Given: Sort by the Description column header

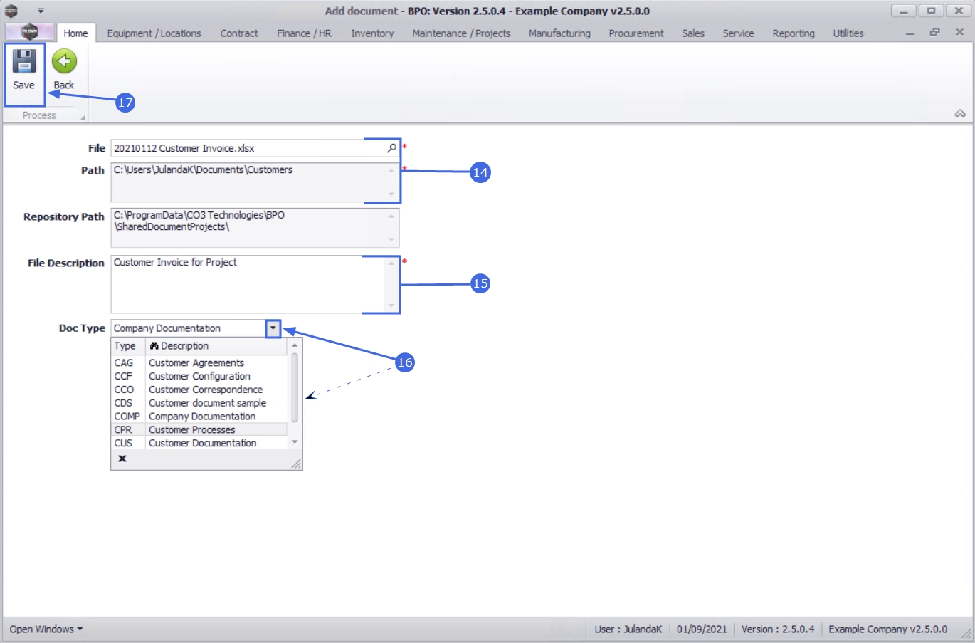Looking at the screenshot, I should click(216, 346).
